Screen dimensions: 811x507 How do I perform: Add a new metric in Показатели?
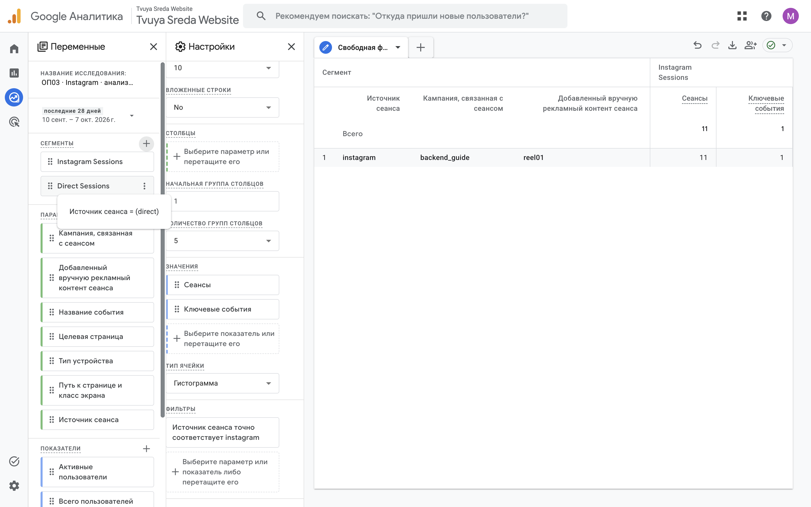146,449
